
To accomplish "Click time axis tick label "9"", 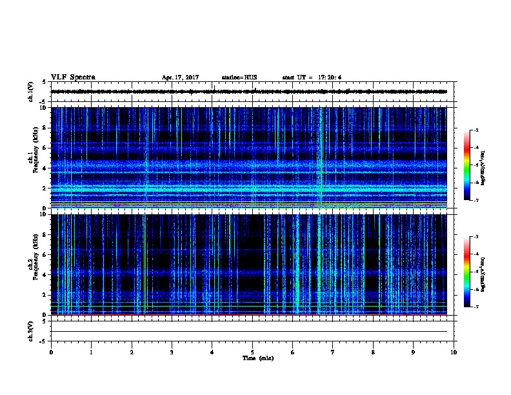I will click(413, 352).
